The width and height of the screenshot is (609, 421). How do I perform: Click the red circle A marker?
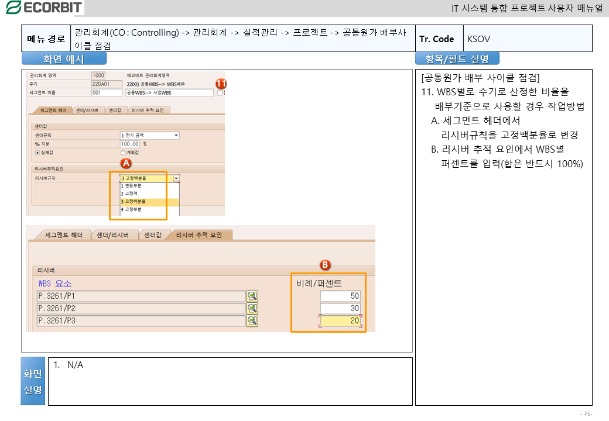(125, 163)
